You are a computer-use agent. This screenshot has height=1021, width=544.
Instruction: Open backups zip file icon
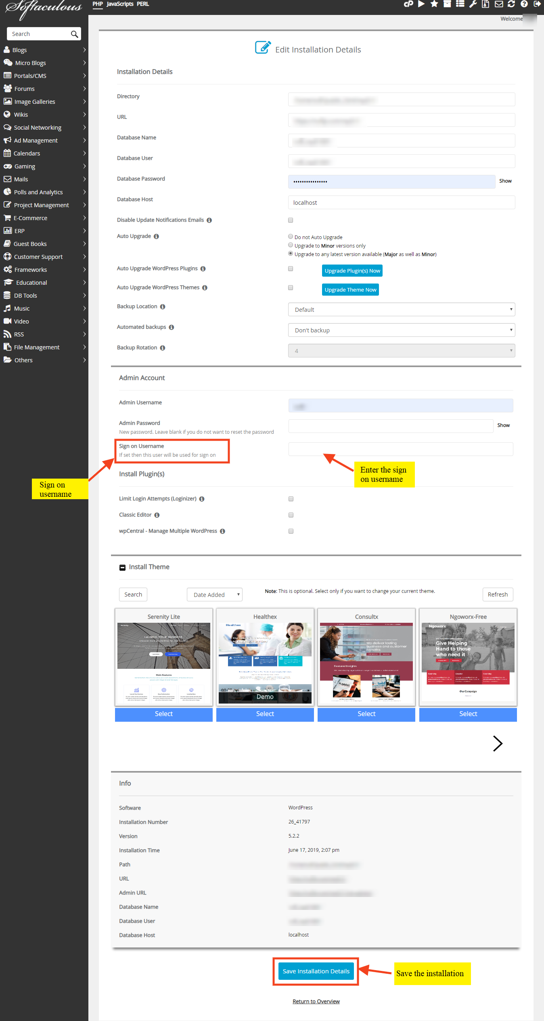tap(486, 4)
